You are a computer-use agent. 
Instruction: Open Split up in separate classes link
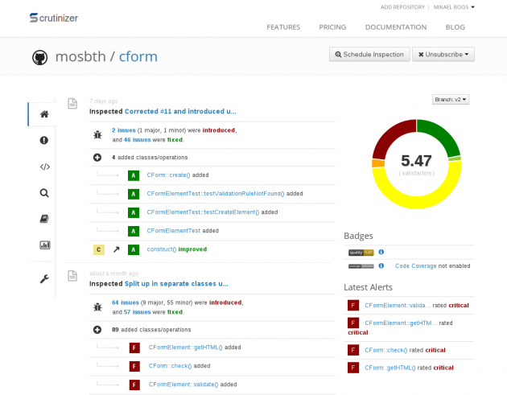pyautogui.click(x=176, y=283)
